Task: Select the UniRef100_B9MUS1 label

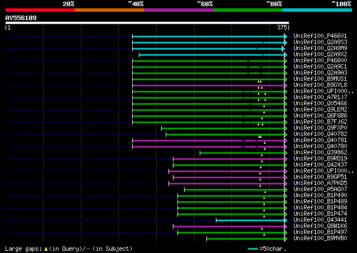Action: (320, 79)
